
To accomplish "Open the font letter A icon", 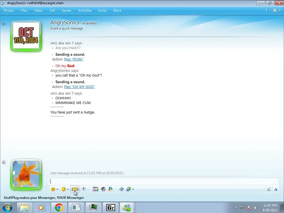I will click(276, 189).
